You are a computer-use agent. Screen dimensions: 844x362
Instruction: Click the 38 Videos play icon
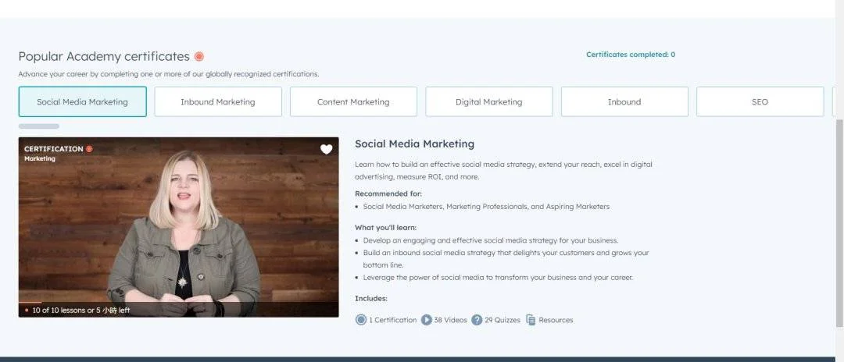tap(427, 320)
